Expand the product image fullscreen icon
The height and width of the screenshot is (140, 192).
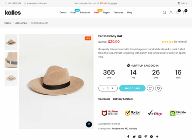pyautogui.click(x=89, y=124)
